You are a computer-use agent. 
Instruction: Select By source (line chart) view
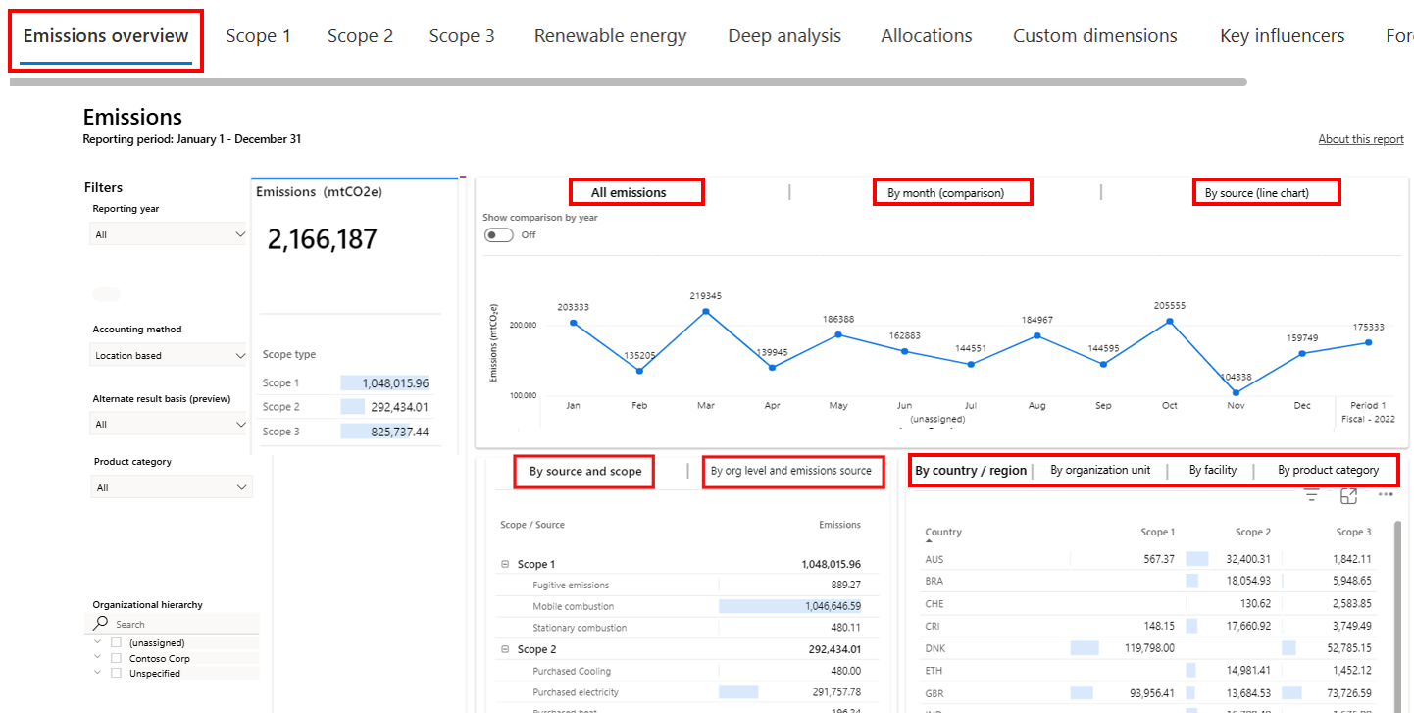(1256, 192)
